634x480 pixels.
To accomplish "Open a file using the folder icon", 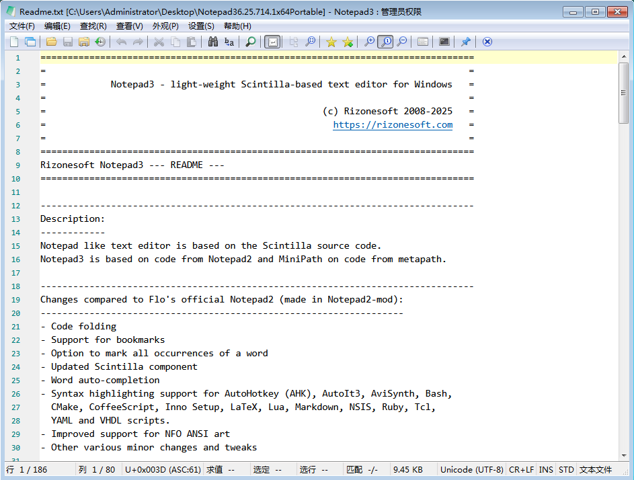I will point(51,42).
